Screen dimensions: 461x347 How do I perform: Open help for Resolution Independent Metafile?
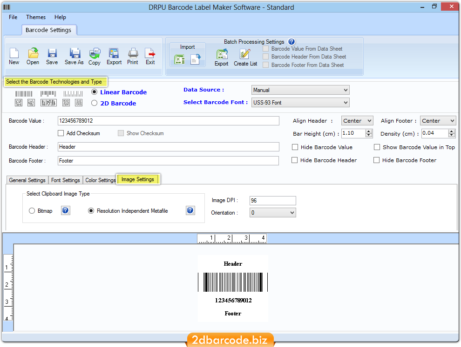(x=190, y=210)
